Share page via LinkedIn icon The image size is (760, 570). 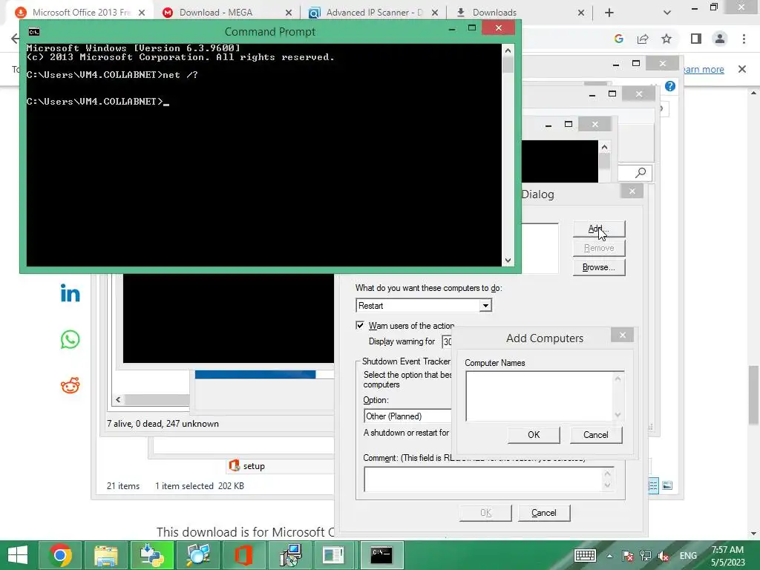pyautogui.click(x=71, y=293)
